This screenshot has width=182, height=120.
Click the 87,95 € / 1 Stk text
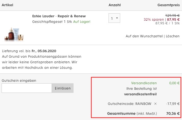click(x=167, y=23)
